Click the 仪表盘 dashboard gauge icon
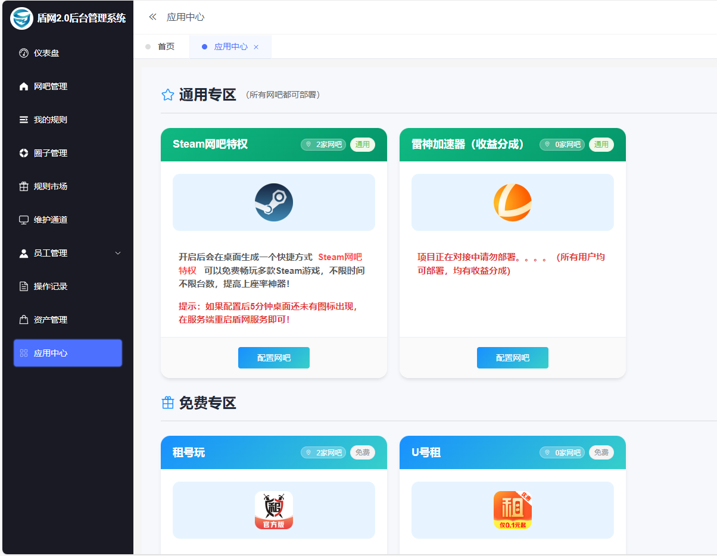The height and width of the screenshot is (556, 717). 24,53
